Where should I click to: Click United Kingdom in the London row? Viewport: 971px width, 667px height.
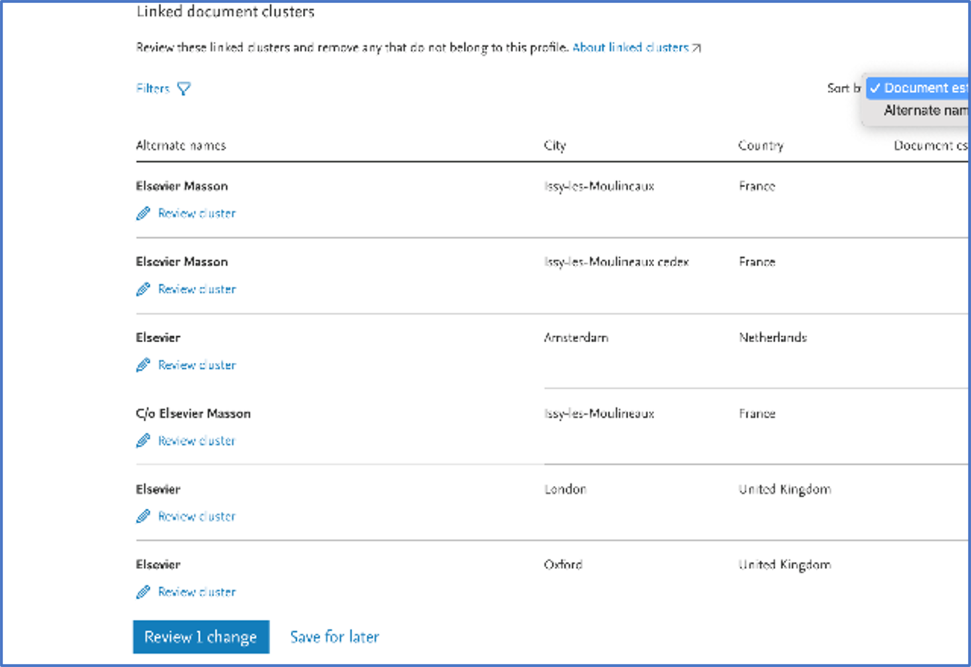coord(785,489)
